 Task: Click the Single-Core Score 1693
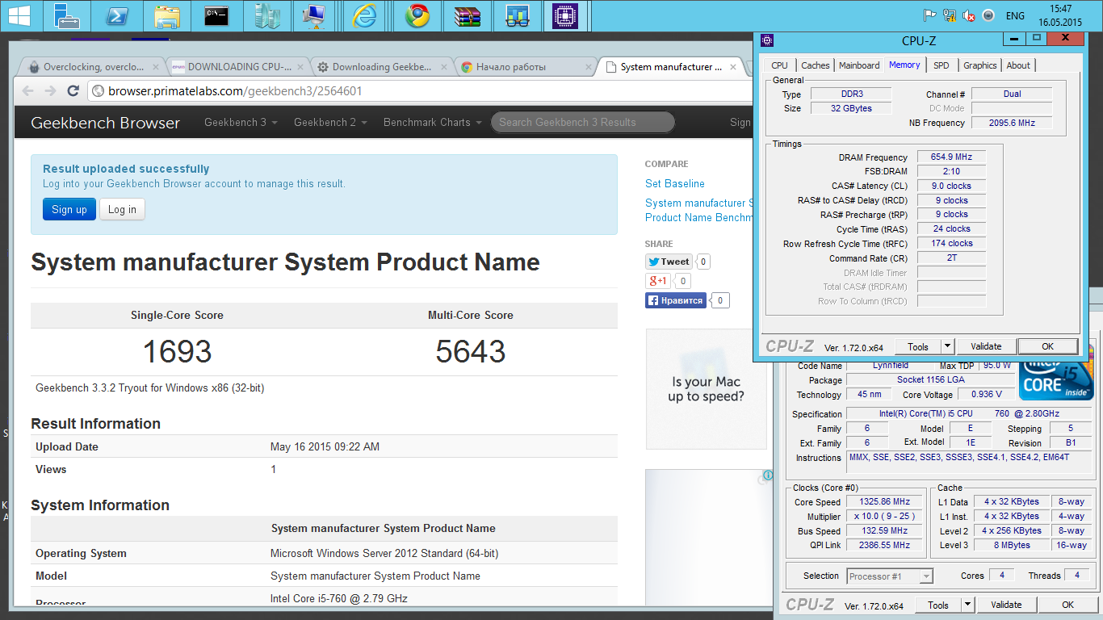[177, 351]
